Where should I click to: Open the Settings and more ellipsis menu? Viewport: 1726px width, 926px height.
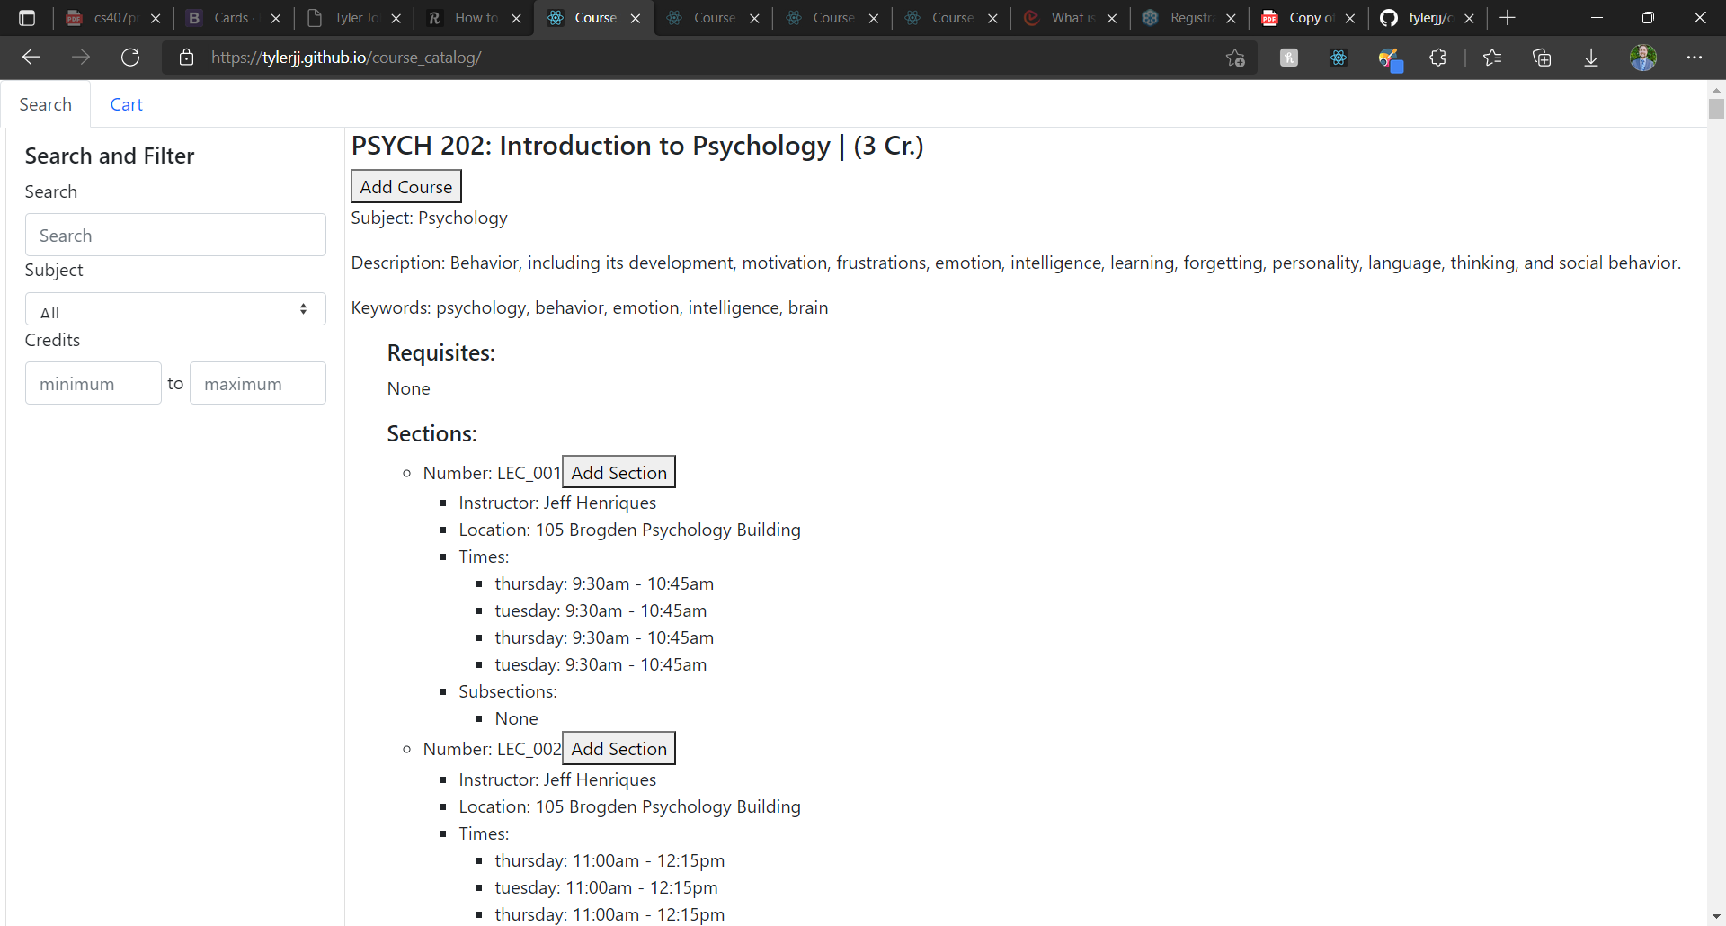(1695, 58)
